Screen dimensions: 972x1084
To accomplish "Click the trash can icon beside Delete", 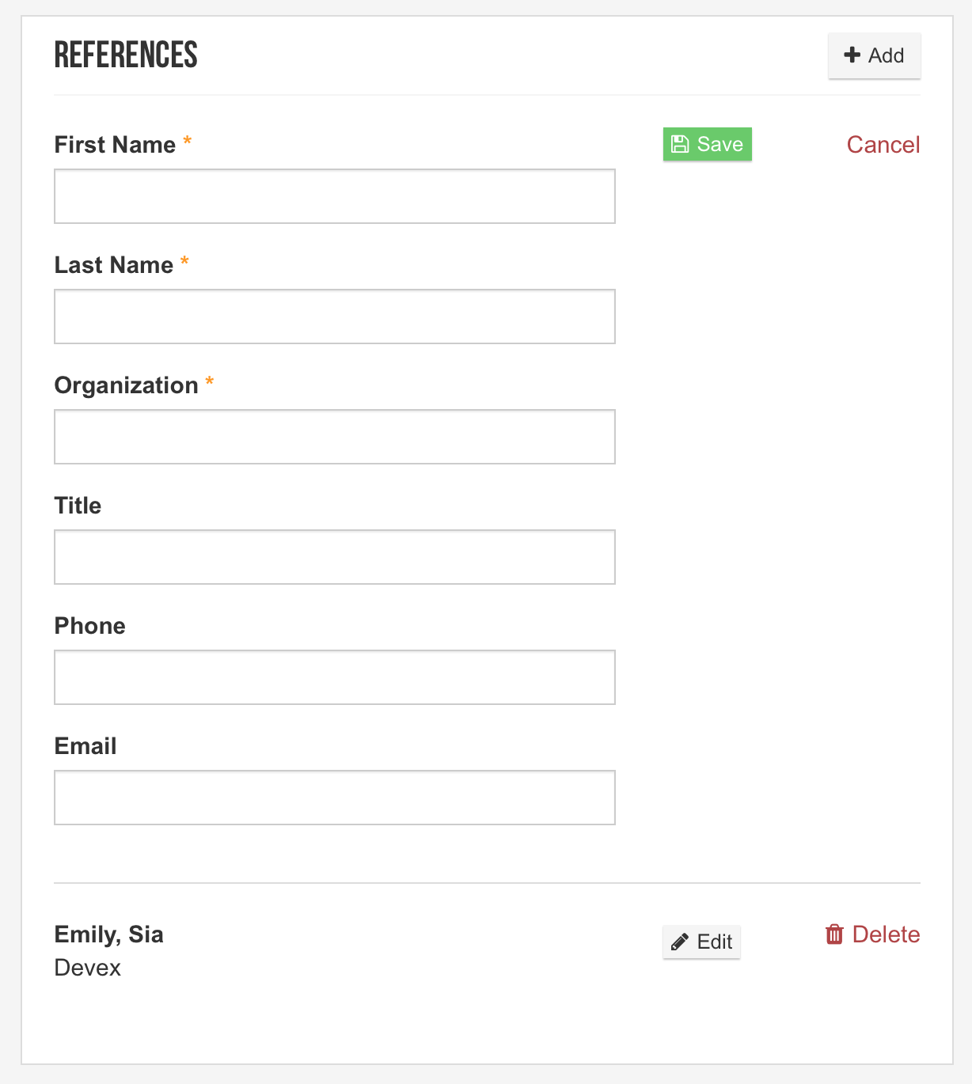I will (x=834, y=934).
